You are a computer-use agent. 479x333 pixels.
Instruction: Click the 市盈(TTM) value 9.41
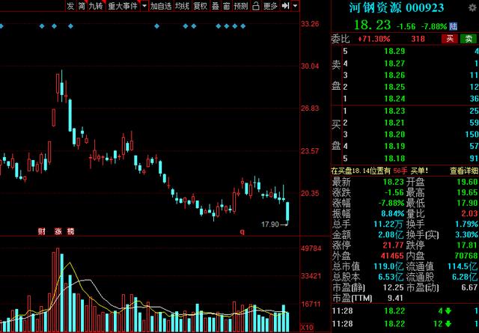[x=395, y=298]
